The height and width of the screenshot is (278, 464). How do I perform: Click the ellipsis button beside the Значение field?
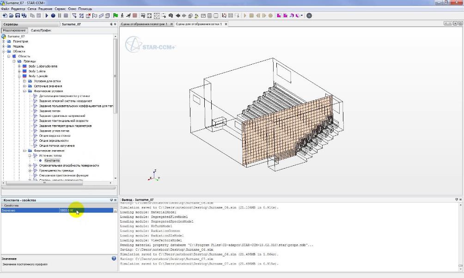click(115, 211)
